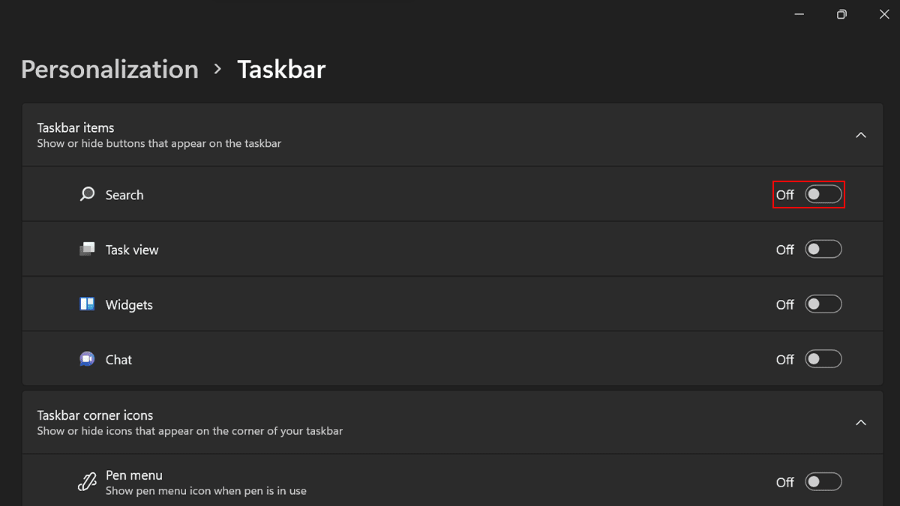The width and height of the screenshot is (900, 506).
Task: Click the Pen menu icon
Action: click(86, 482)
